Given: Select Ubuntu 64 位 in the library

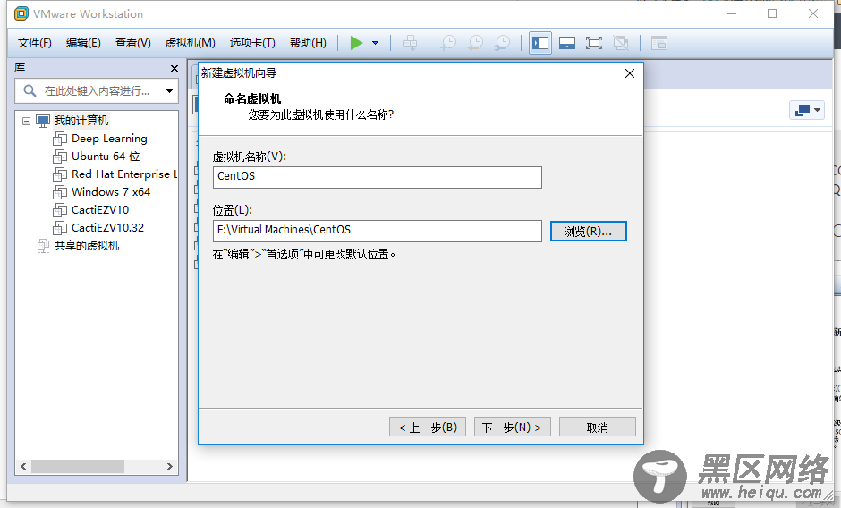Looking at the screenshot, I should tap(106, 157).
